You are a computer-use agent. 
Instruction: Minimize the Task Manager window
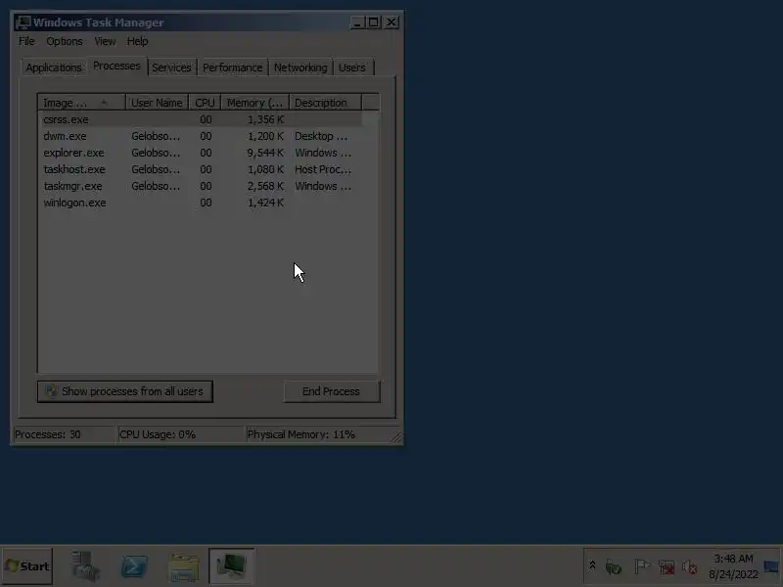coord(357,23)
